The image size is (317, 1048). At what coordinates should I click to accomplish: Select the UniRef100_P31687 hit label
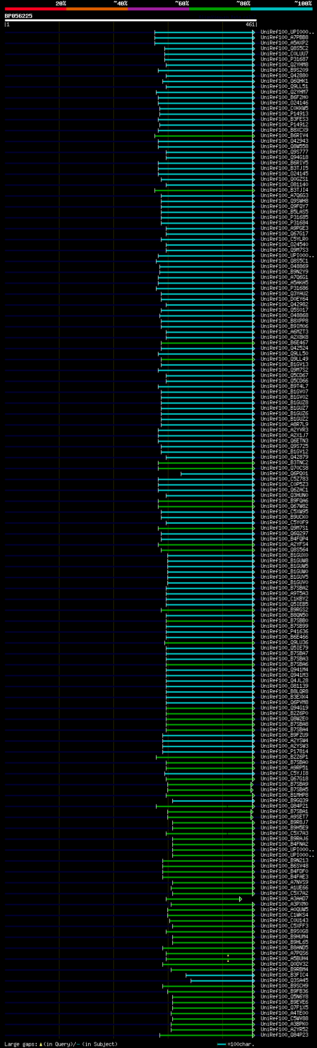pos(284,59)
